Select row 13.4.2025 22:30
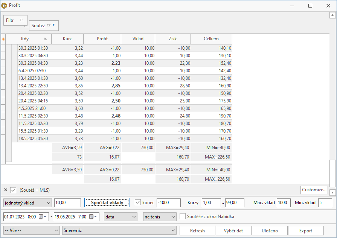Screen dimensions: 337x238 click(x=125, y=86)
